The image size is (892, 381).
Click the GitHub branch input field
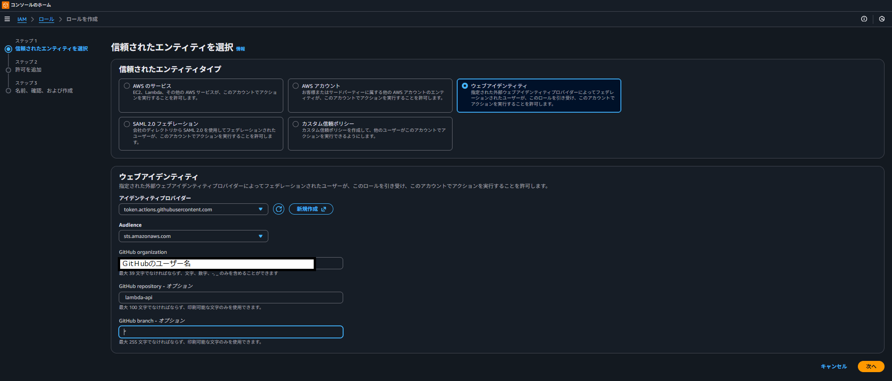click(x=231, y=332)
